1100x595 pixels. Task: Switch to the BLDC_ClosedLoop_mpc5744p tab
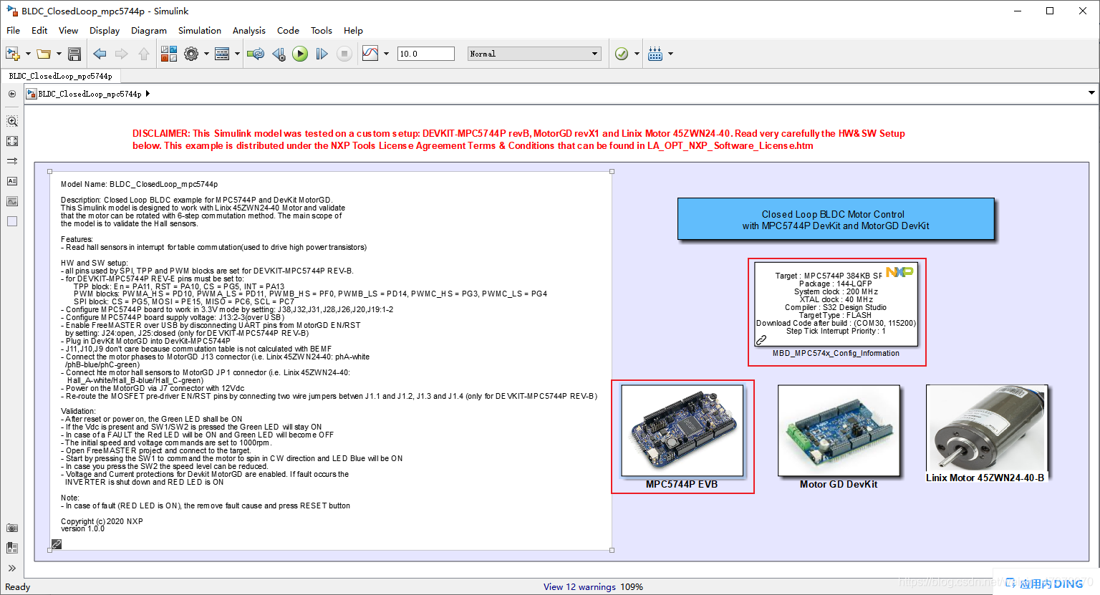pos(59,75)
